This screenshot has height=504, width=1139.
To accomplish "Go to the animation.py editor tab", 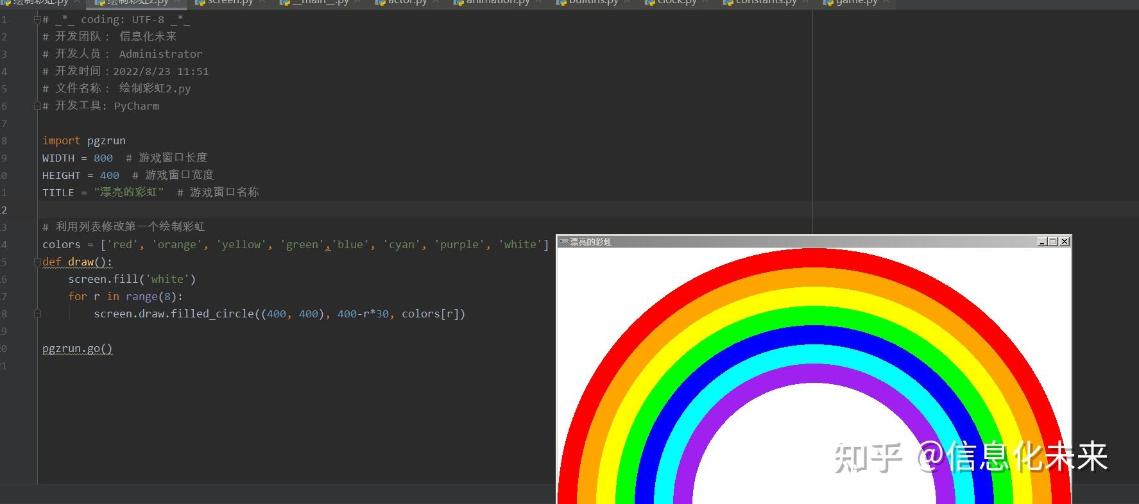I will (497, 3).
